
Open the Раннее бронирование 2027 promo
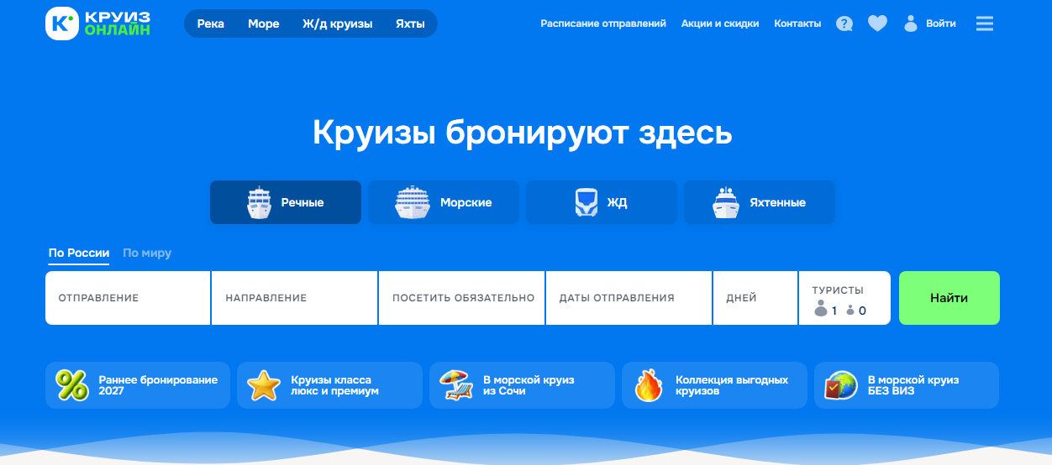point(138,385)
